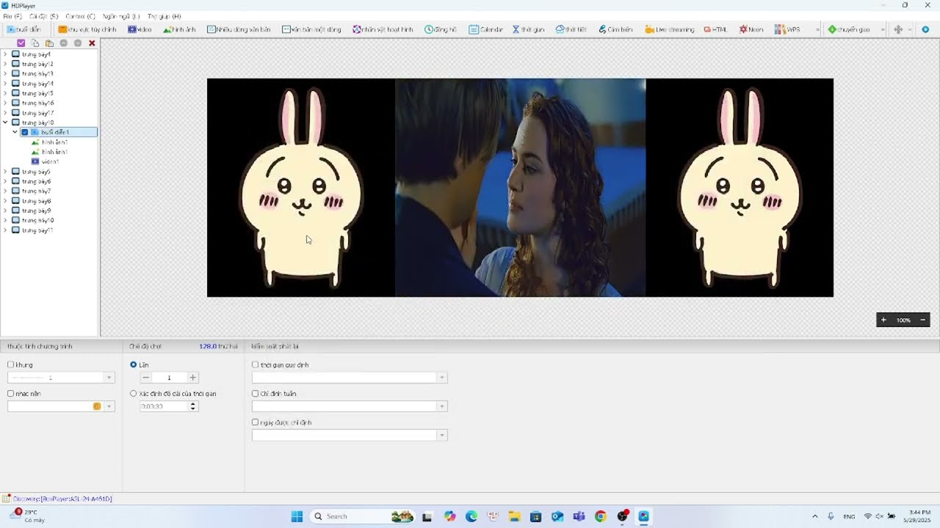Open Windows Start menu

click(x=297, y=516)
